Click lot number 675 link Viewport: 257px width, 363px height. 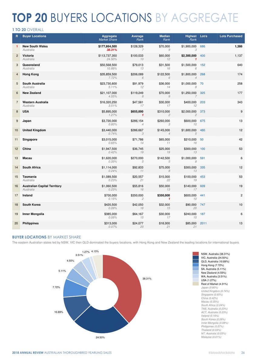(203, 121)
